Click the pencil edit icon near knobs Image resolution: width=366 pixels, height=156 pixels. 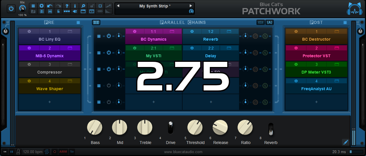(345, 142)
